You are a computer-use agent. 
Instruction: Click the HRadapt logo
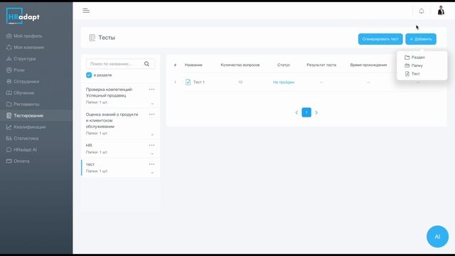tap(23, 16)
